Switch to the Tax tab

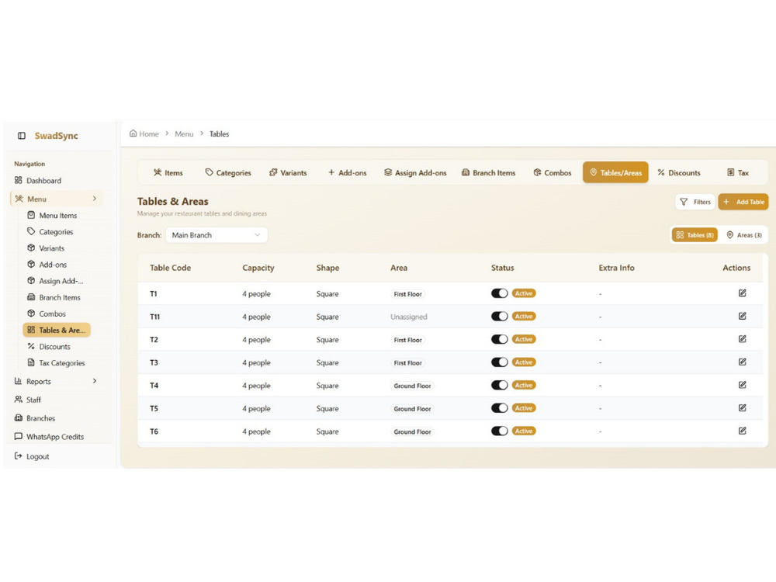click(x=738, y=173)
